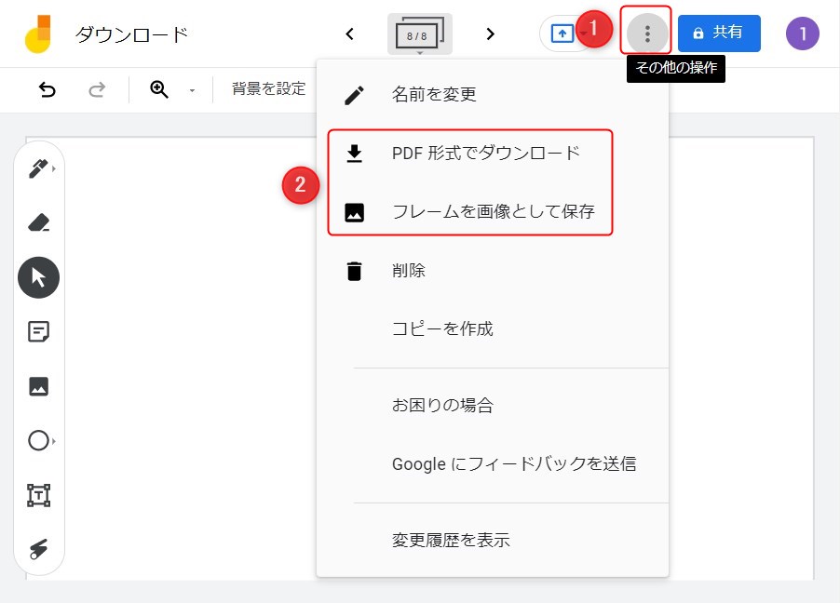Screen dimensions: 840x603
Task: Click the pencil icon beside 名前を変更
Action: (354, 95)
